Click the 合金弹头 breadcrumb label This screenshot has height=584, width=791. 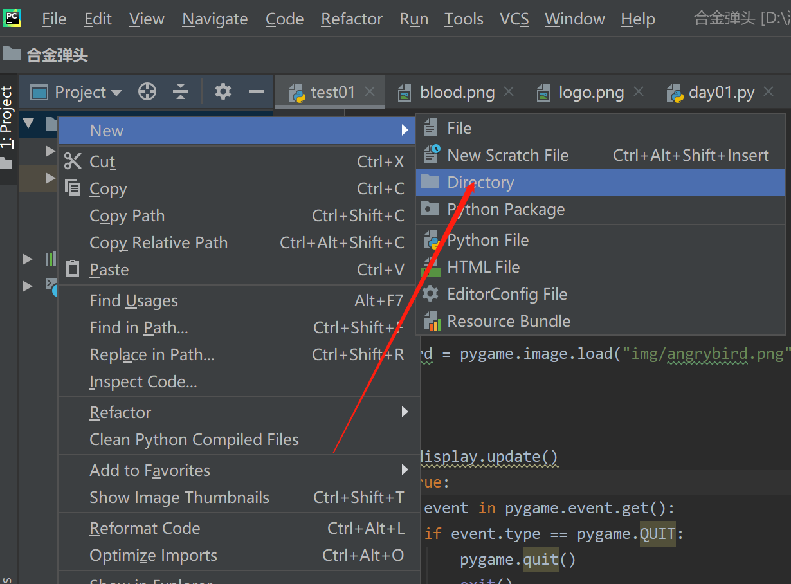click(57, 55)
